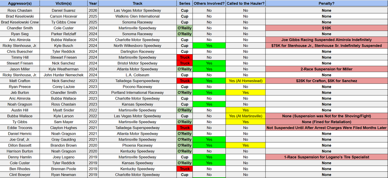Select the Matt Crafton cell
The height and width of the screenshot is (178, 388).
tap(20, 81)
